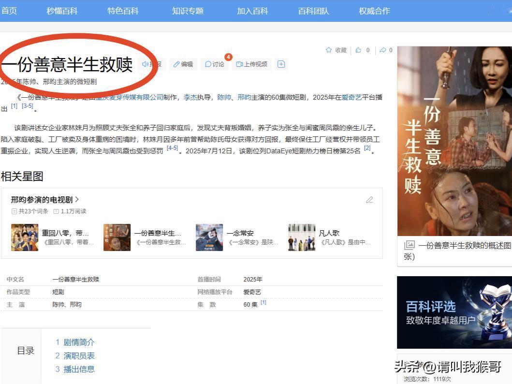Open the 一念·常安 thumbnail

209,237
